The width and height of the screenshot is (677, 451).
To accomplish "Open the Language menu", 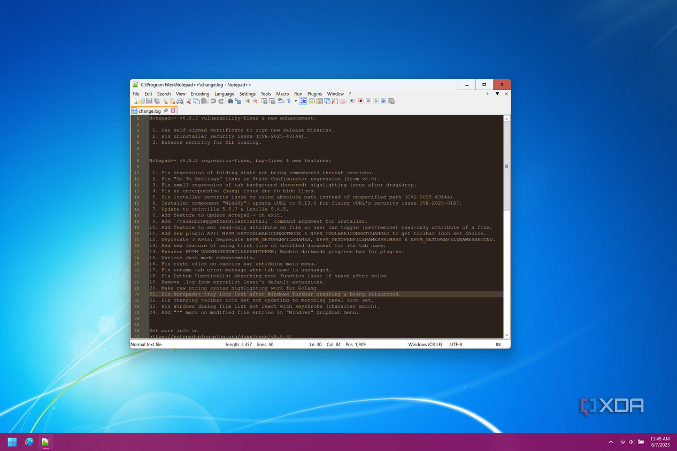I will point(224,94).
